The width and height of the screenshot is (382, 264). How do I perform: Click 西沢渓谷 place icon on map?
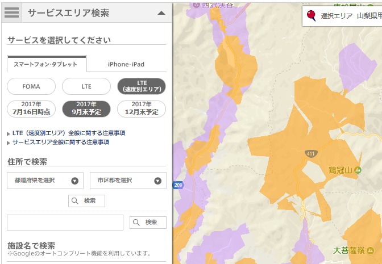point(196,5)
